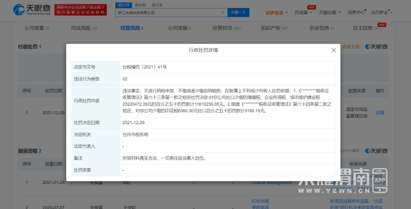Switch to 公司发展 tab
411x209 pixels.
tap(179, 28)
